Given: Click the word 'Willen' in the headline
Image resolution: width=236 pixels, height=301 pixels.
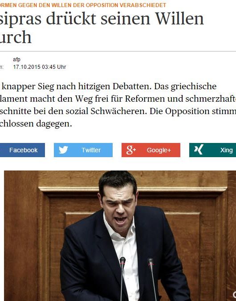Looking at the screenshot, I should pos(179,19).
